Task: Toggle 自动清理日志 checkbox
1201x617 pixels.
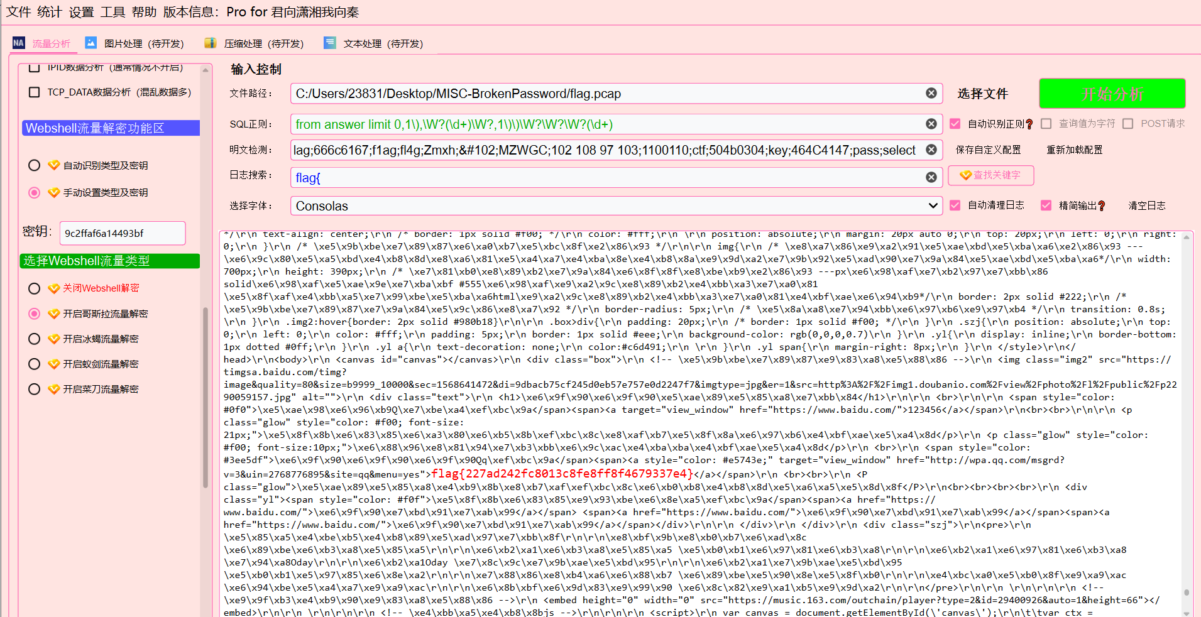Action: pos(955,205)
